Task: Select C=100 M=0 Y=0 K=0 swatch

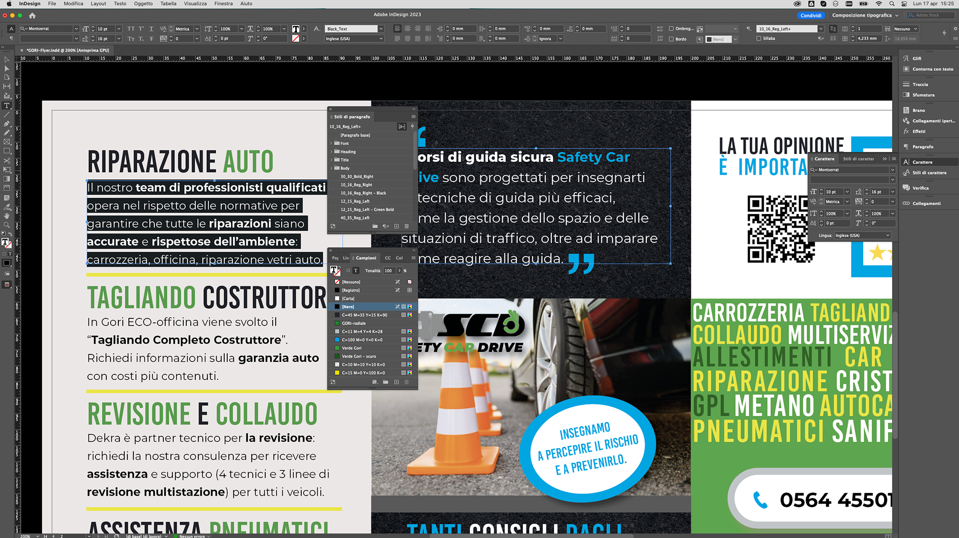Action: pyautogui.click(x=373, y=340)
